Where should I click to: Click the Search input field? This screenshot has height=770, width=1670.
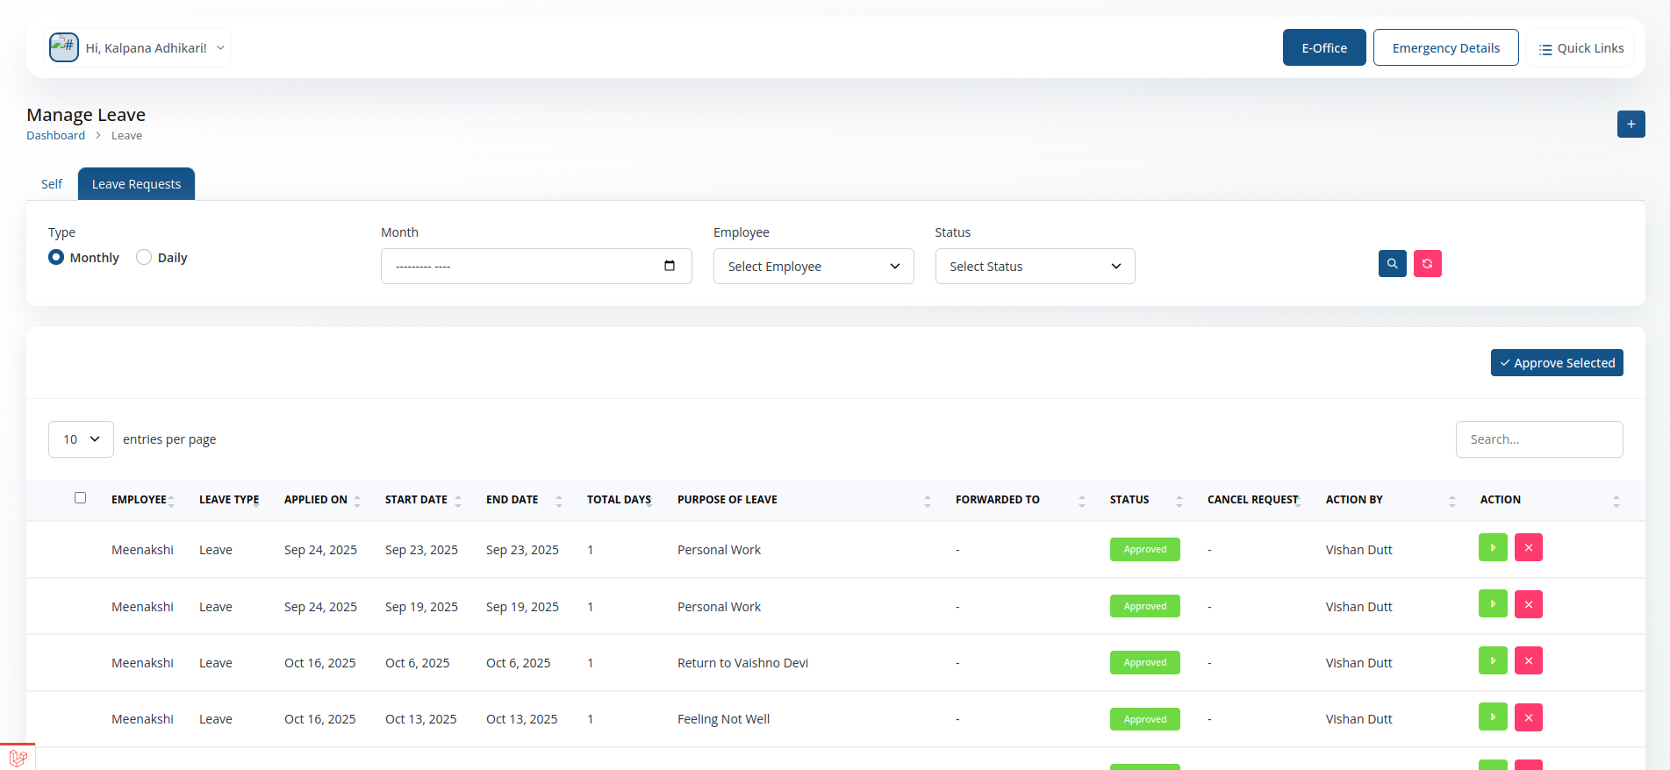click(x=1539, y=439)
